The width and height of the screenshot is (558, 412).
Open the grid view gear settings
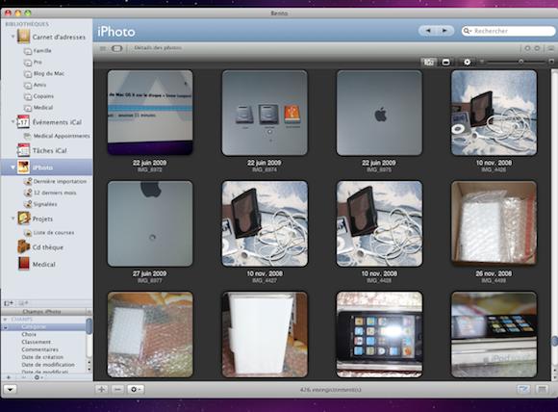tap(467, 62)
